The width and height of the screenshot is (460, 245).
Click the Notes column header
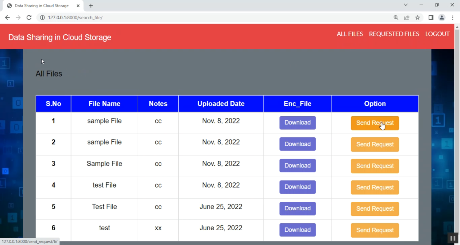point(158,104)
